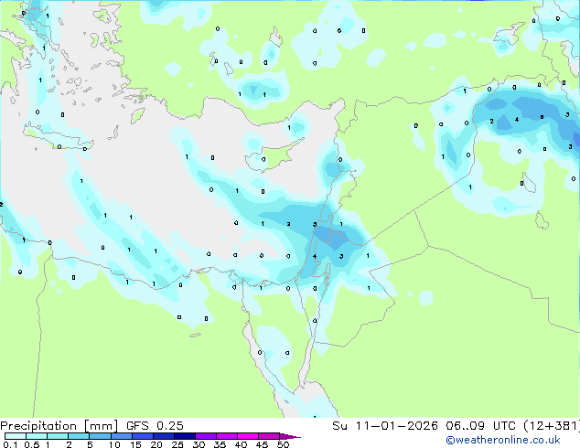The width and height of the screenshot is (580, 448).
Task: Click the '50' legend scale value
Action: [x=284, y=444]
